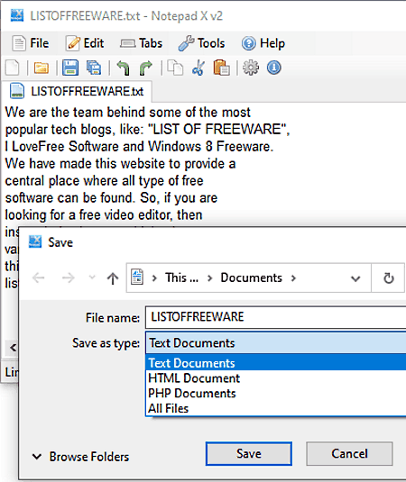This screenshot has width=406, height=482.
Task: Click the Notepad X app icon in the title bar
Action: tap(17, 15)
